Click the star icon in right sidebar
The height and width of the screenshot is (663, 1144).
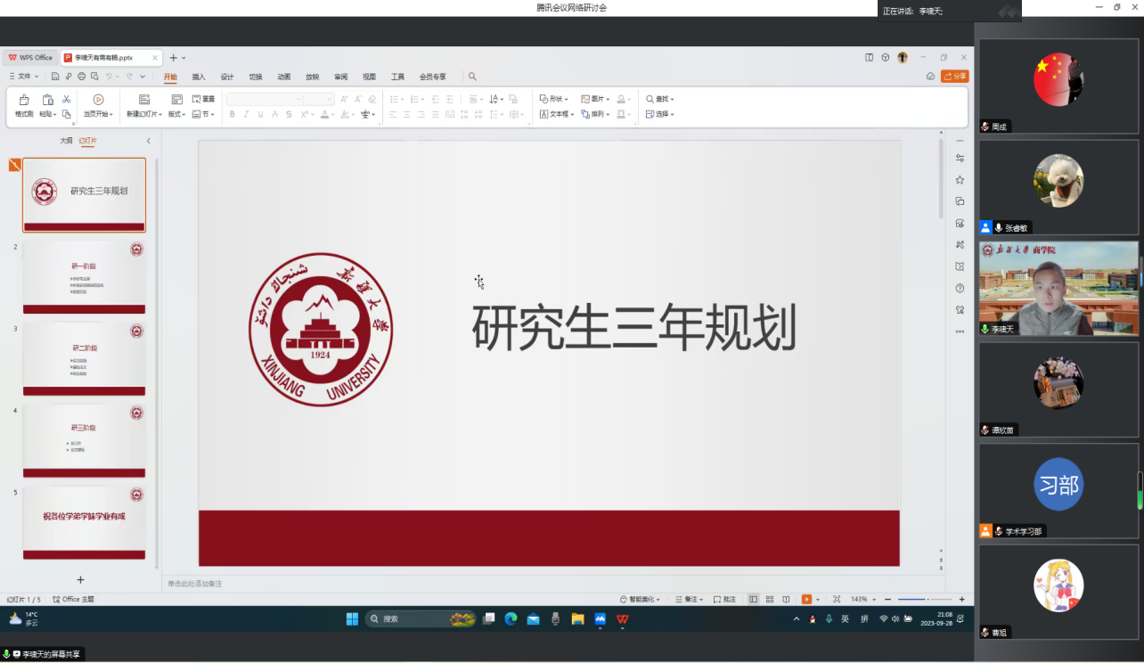[960, 180]
